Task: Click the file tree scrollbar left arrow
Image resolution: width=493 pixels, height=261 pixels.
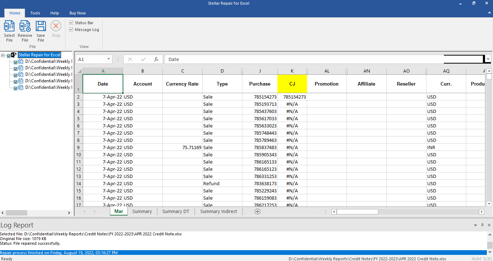Action: click(x=3, y=213)
